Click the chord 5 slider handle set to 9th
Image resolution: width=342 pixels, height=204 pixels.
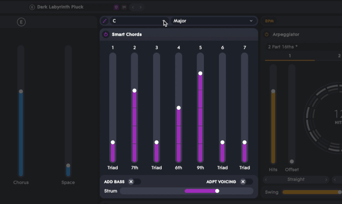pos(200,73)
